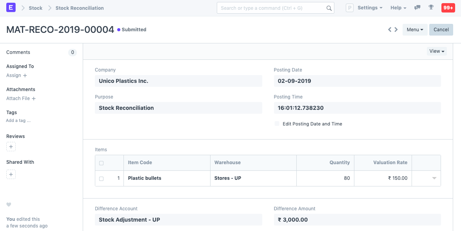The image size is (461, 231).
Task: Open the Help menu
Action: tap(398, 8)
